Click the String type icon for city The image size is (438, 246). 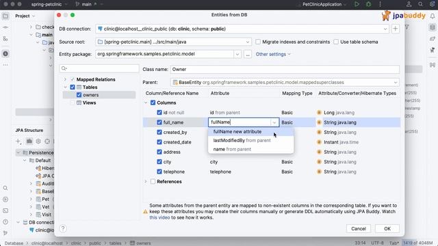319,162
